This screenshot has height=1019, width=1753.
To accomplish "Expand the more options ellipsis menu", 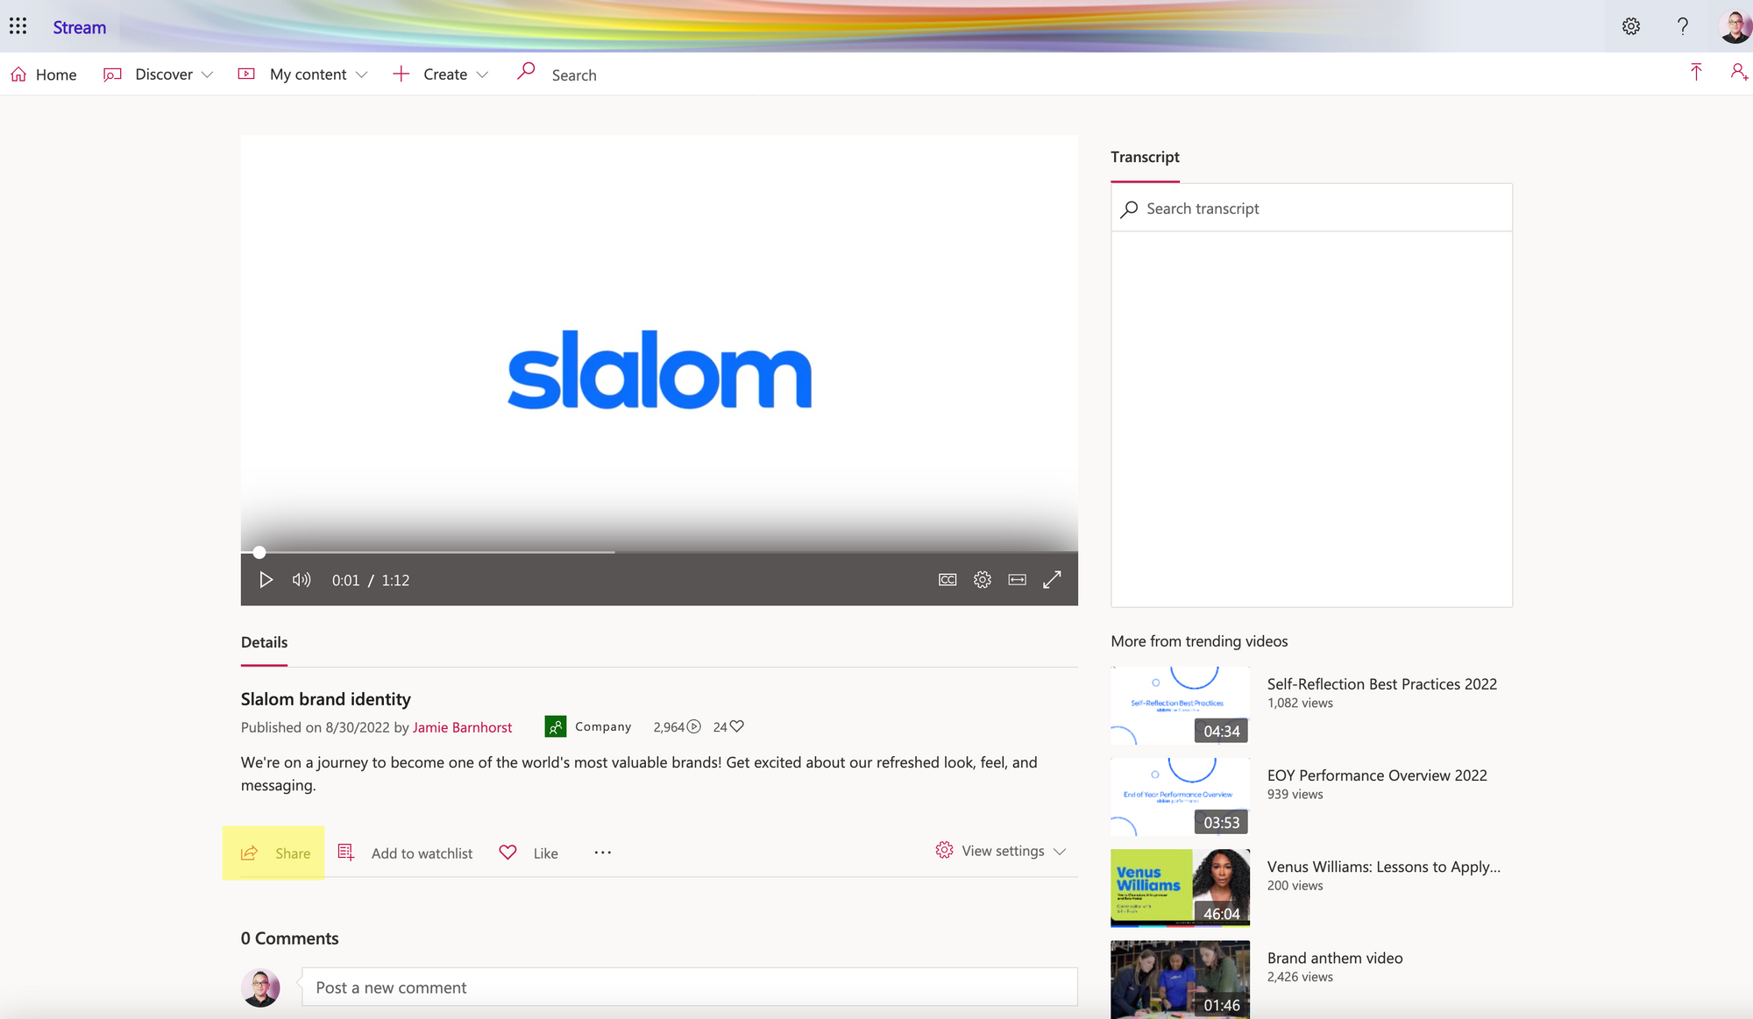I will (603, 851).
